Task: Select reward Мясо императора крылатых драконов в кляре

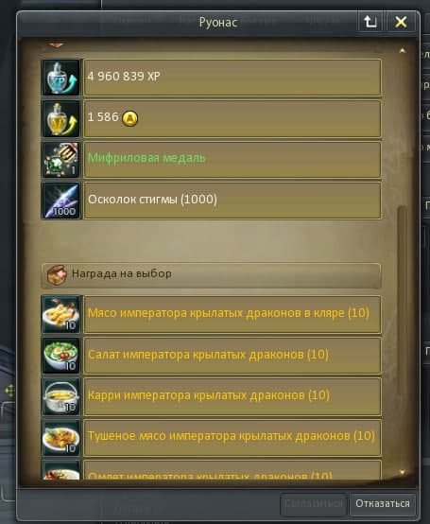Action: click(x=232, y=314)
